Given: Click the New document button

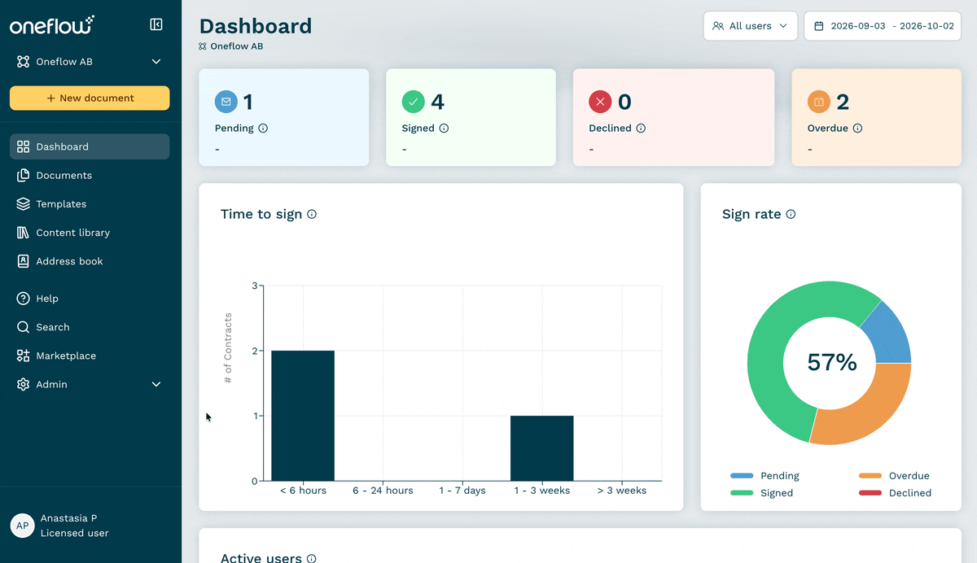Looking at the screenshot, I should coord(90,98).
